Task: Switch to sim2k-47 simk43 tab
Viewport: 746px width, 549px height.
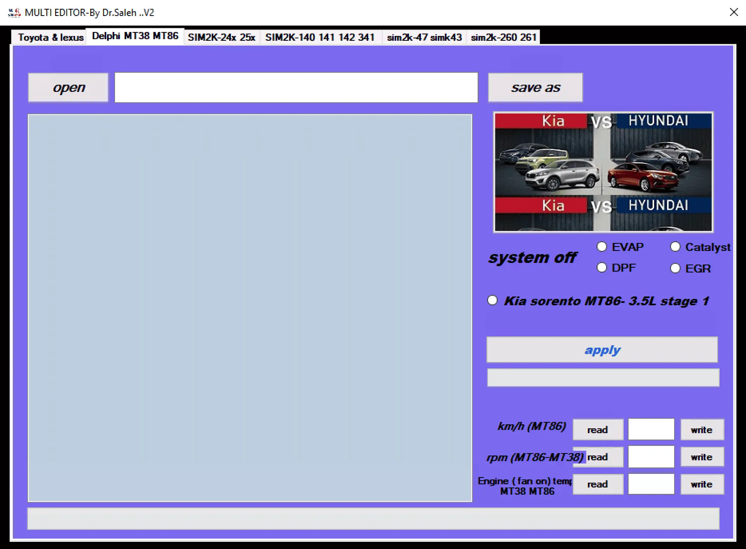Action: [x=424, y=37]
